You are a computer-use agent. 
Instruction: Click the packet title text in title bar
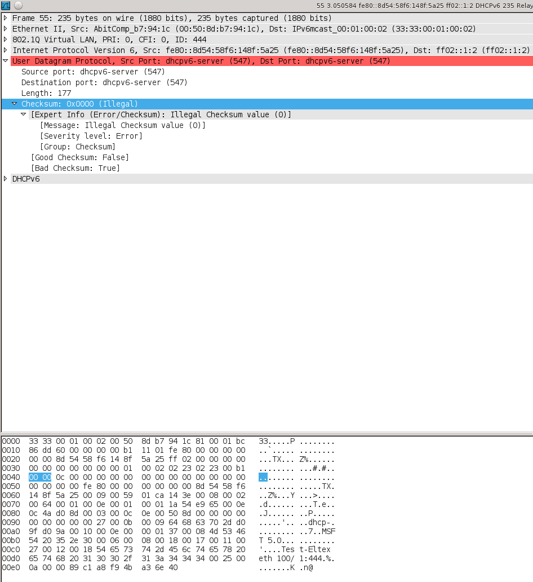pos(425,6)
